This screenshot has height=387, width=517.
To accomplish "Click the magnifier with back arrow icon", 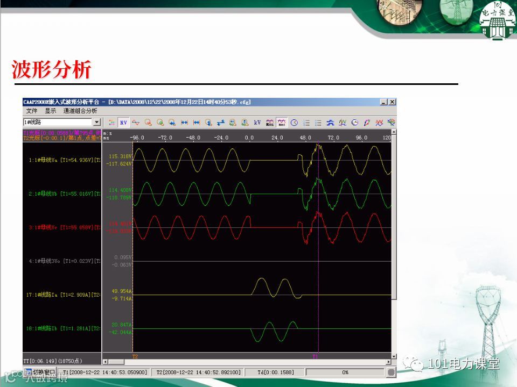I will pyautogui.click(x=172, y=123).
